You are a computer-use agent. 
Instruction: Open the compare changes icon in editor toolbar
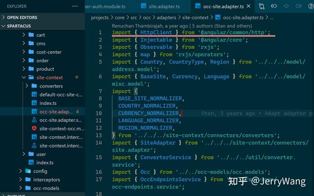262,6
